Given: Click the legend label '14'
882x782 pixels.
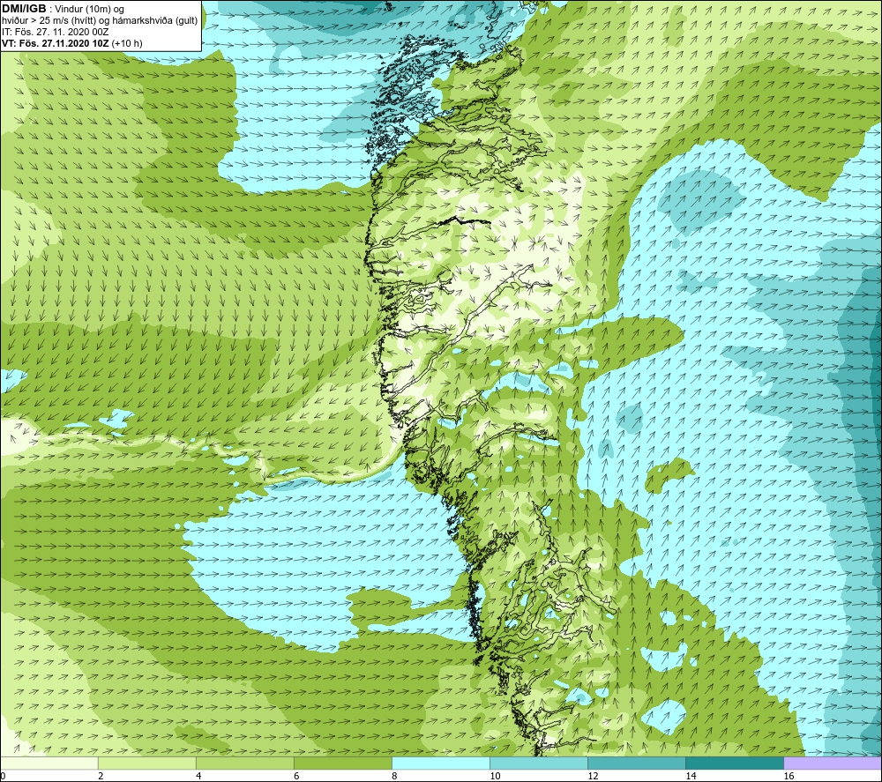Looking at the screenshot, I should (x=691, y=777).
